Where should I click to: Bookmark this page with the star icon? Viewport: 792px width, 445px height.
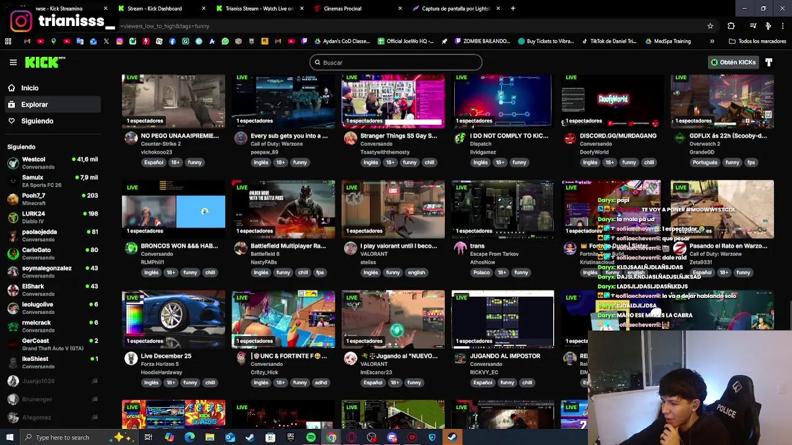click(710, 26)
